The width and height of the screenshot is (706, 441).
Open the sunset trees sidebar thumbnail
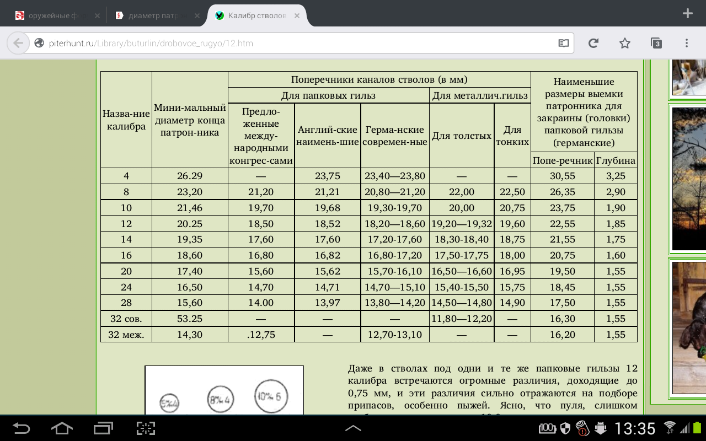(x=689, y=179)
